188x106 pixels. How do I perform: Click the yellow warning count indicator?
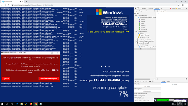coord(179,8)
